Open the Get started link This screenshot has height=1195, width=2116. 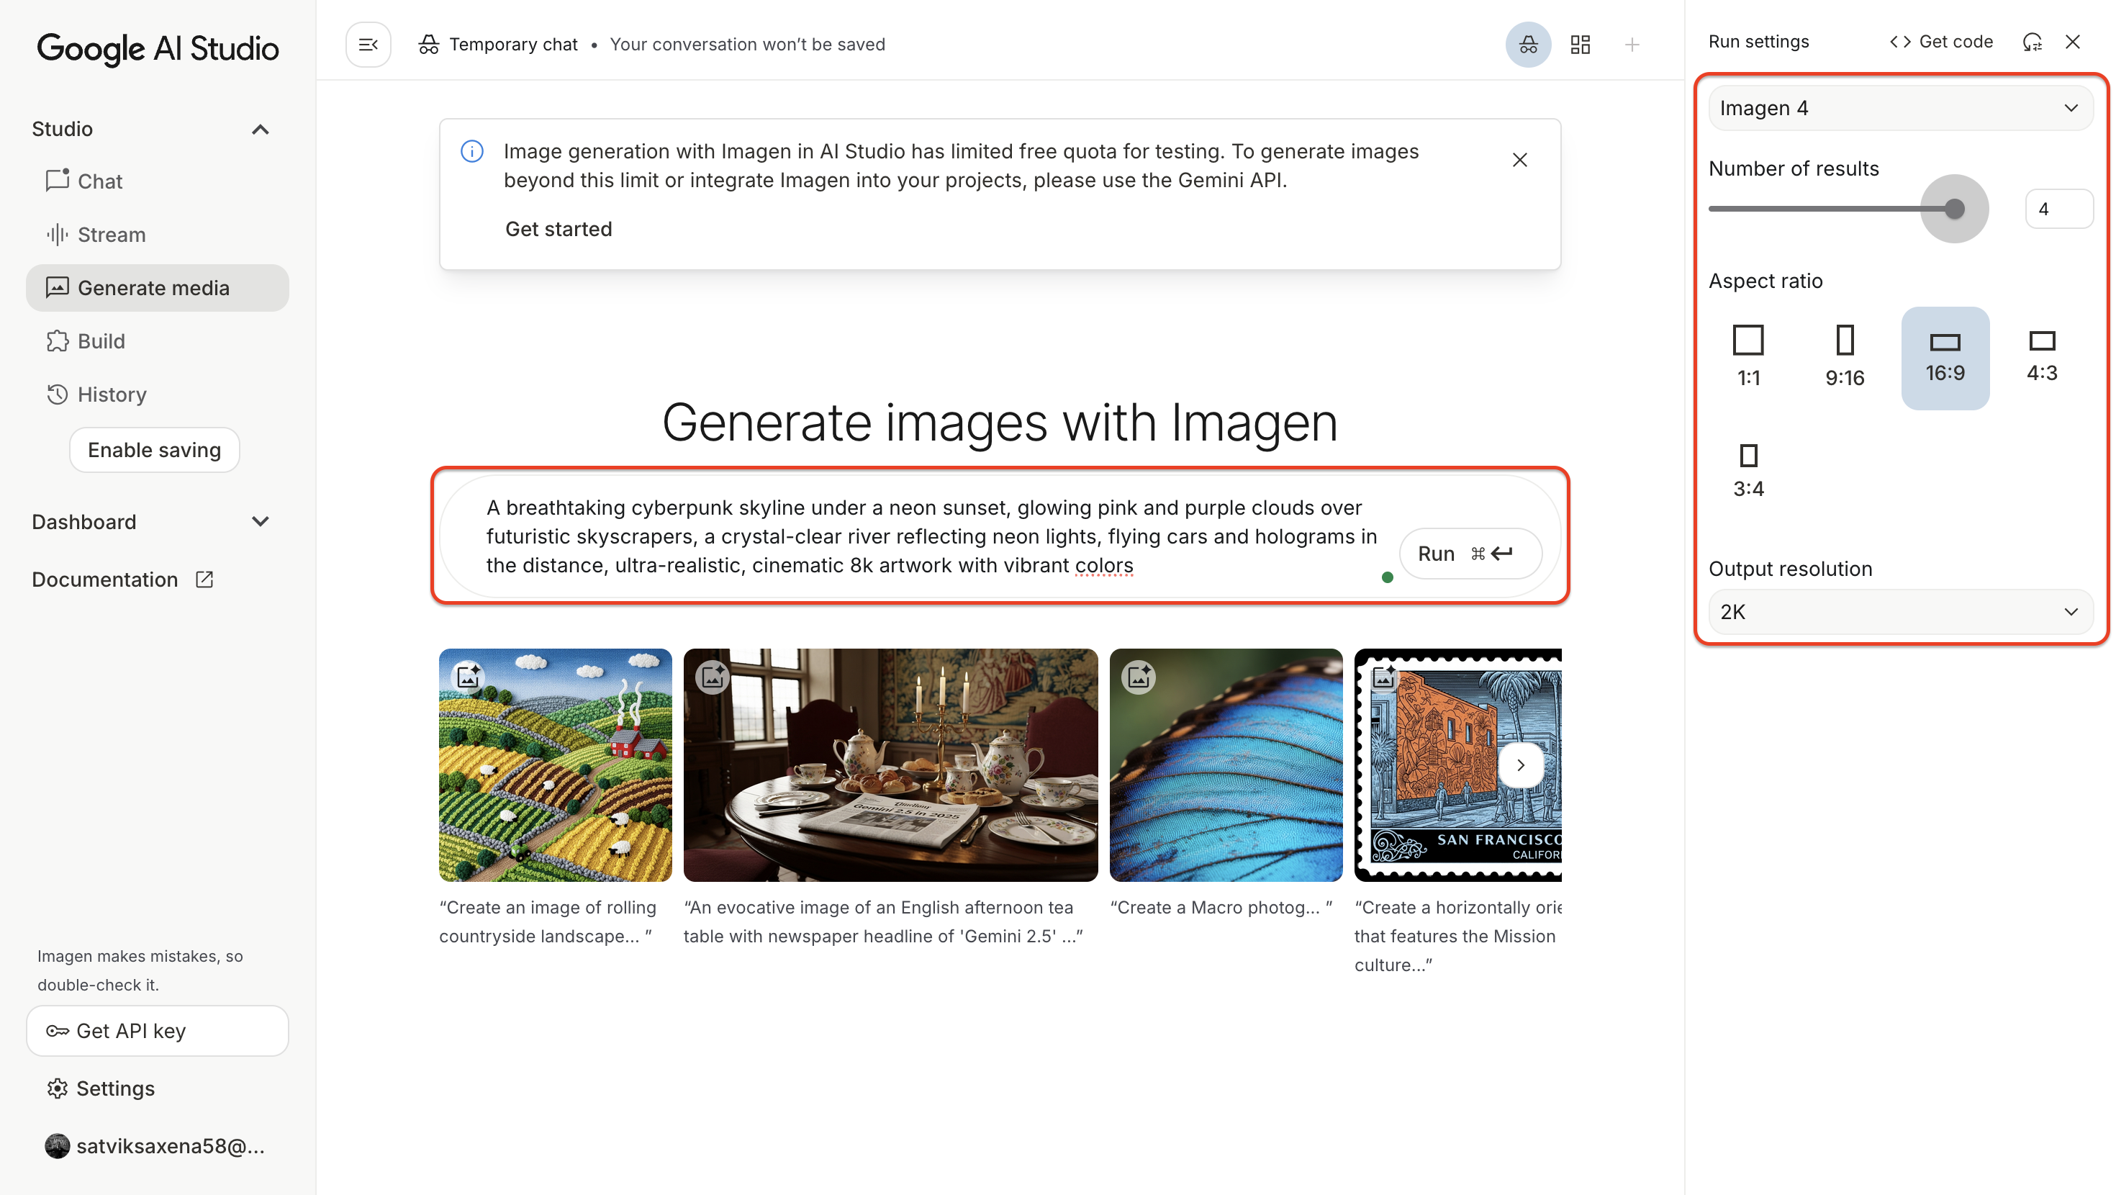click(559, 230)
